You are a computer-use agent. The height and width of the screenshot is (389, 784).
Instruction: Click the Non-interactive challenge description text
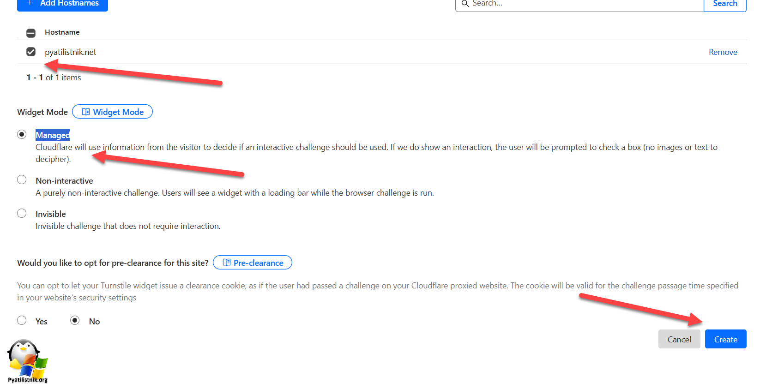click(x=235, y=193)
